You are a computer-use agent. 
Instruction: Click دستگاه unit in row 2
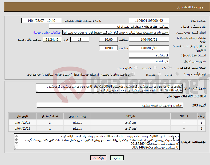coord(77,129)
